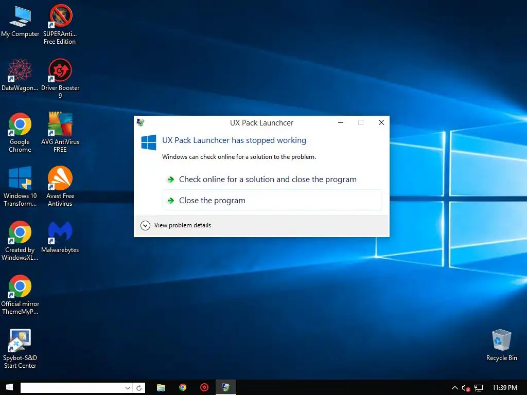Open Chrome from the taskbar
The image size is (527, 395).
coord(183,388)
